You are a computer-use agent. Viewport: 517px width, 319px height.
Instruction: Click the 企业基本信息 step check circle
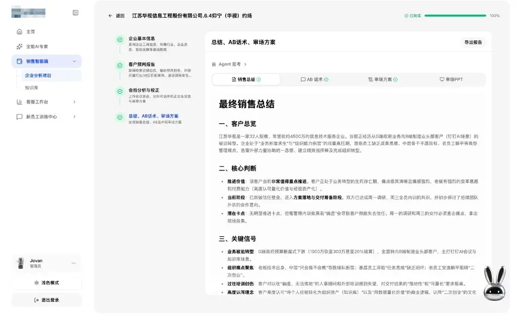(x=120, y=39)
